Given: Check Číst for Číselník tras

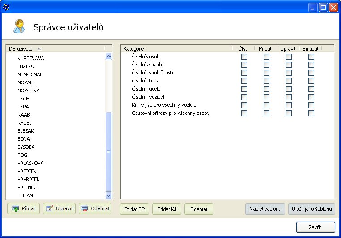Looking at the screenshot, I should point(244,81).
